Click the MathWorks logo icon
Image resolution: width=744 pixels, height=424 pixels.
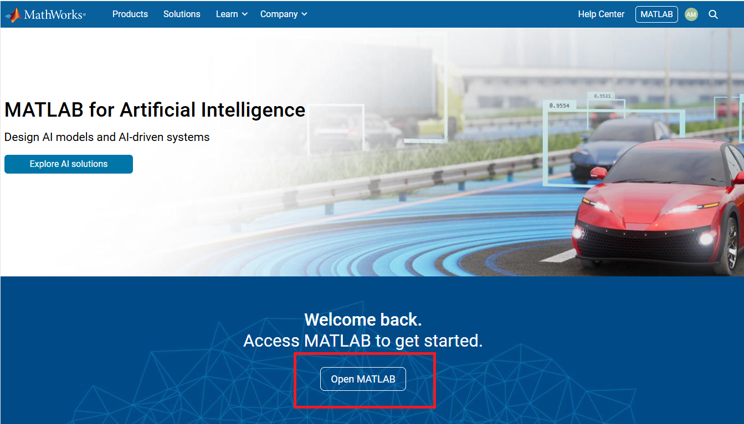(13, 15)
